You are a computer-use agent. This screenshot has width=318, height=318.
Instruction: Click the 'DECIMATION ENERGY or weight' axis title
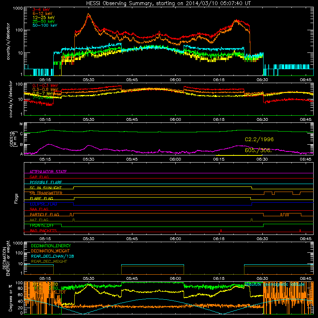[x=6, y=258]
